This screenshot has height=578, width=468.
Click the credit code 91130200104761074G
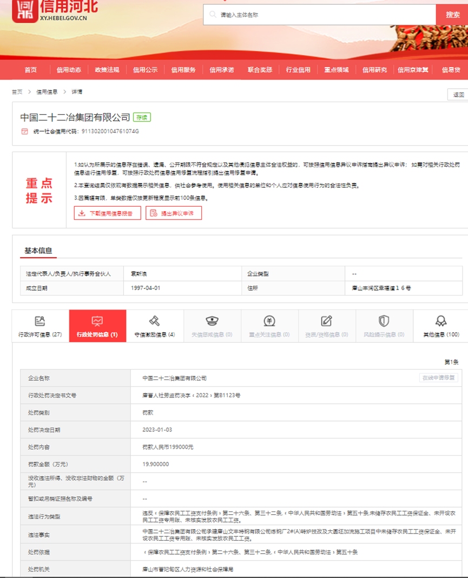(110, 131)
